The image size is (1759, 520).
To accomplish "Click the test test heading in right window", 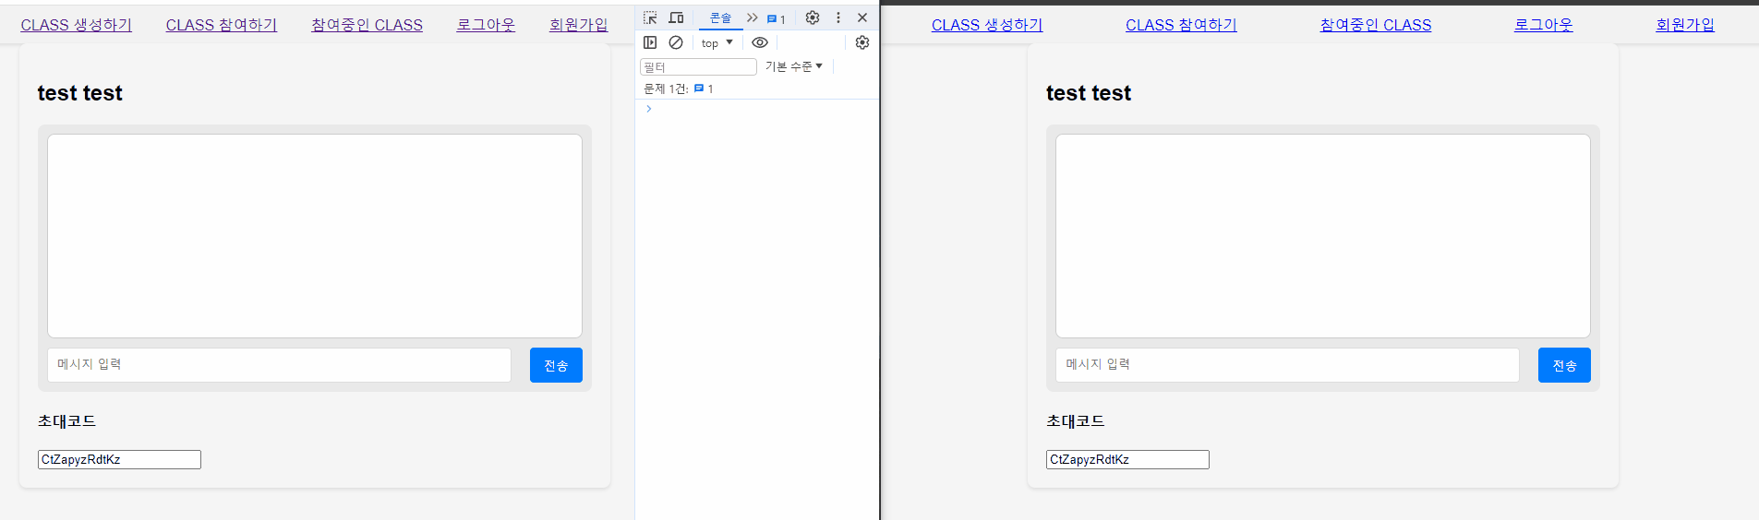I will (x=1089, y=93).
